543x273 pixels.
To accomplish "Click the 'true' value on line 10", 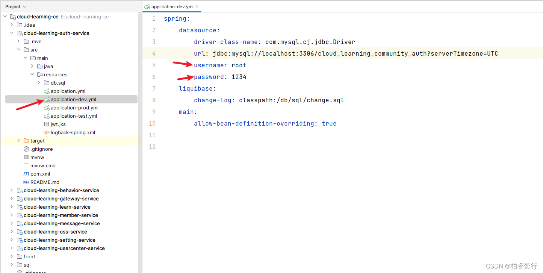I will 329,123.
